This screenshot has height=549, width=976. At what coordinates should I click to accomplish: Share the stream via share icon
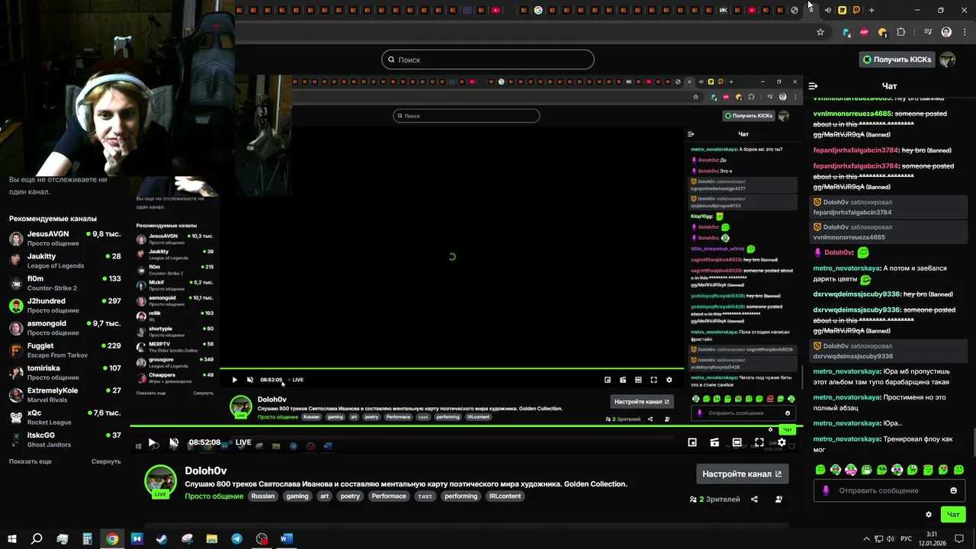(x=754, y=499)
